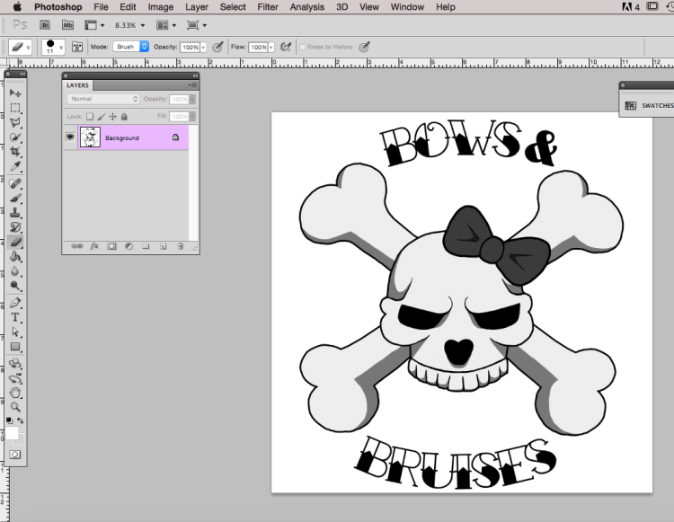This screenshot has height=522, width=674.
Task: Select the Type tool
Action: (x=15, y=318)
